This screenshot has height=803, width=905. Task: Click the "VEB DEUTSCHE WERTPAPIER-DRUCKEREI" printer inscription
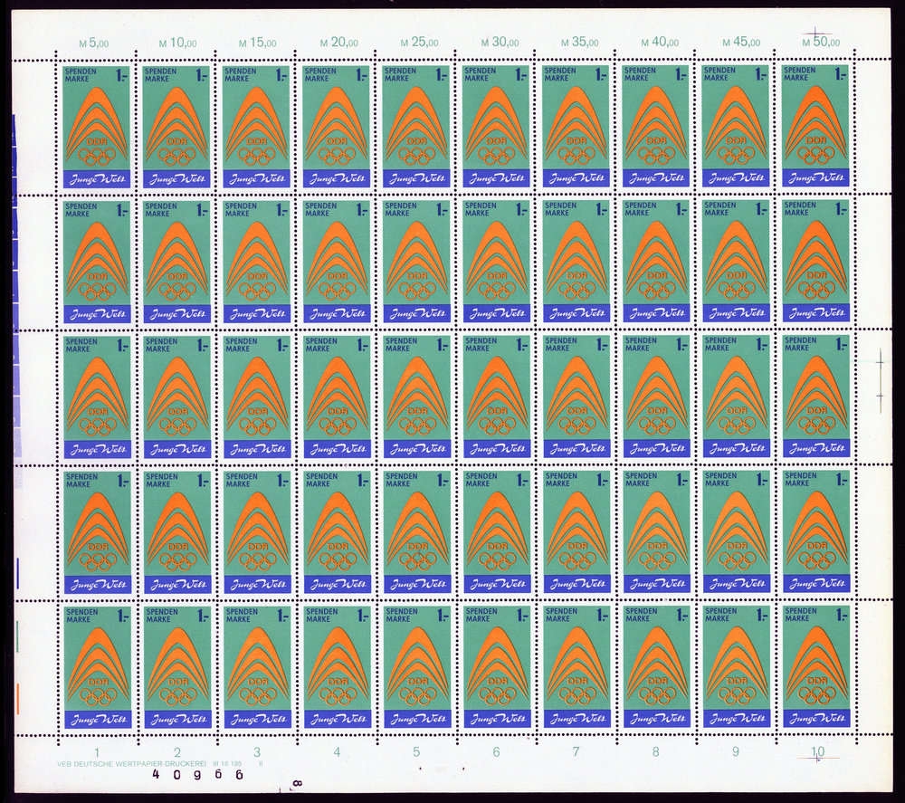[x=131, y=763]
